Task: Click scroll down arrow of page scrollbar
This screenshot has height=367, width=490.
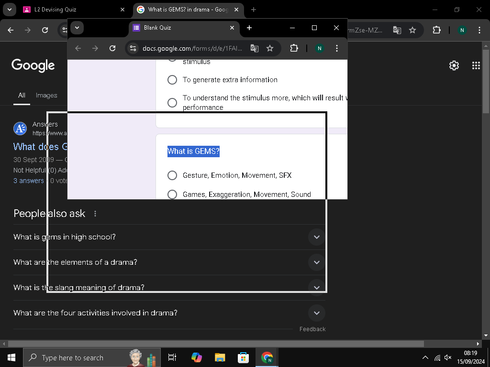Action: (486, 335)
